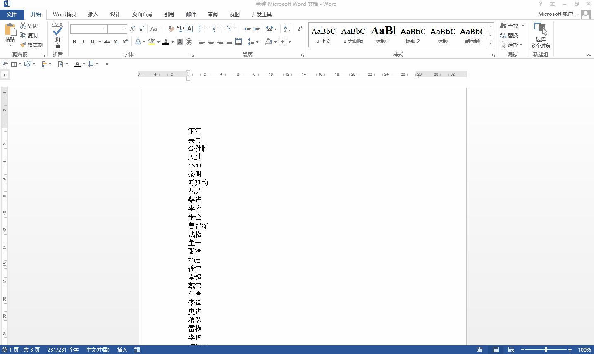
Task: Toggle character shading gray A
Action: (x=180, y=42)
